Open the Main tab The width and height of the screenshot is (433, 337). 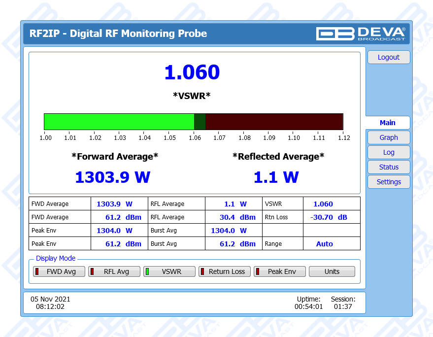pyautogui.click(x=388, y=123)
